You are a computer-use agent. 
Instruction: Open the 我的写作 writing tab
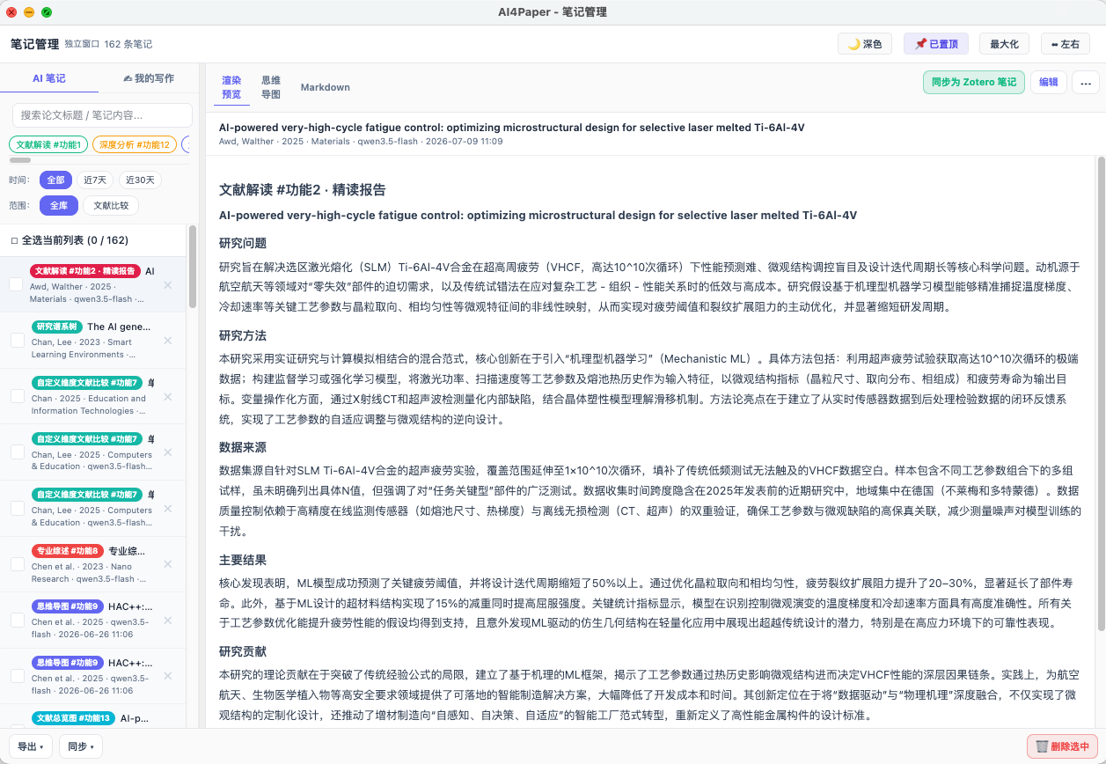tap(148, 78)
